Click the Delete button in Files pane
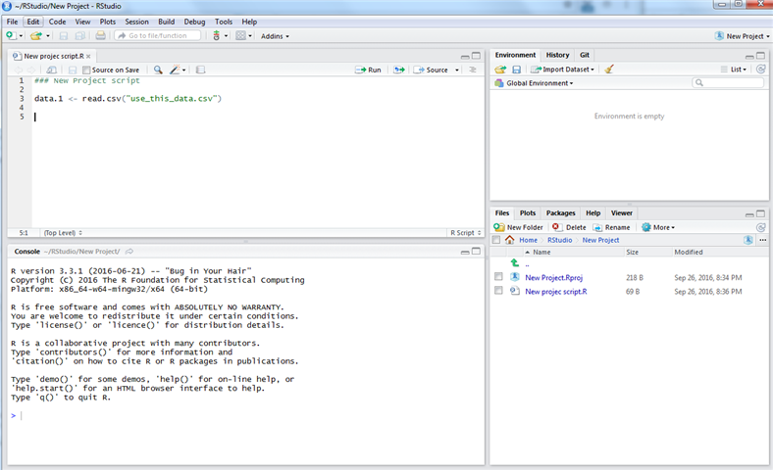This screenshot has width=773, height=470. pyautogui.click(x=569, y=227)
